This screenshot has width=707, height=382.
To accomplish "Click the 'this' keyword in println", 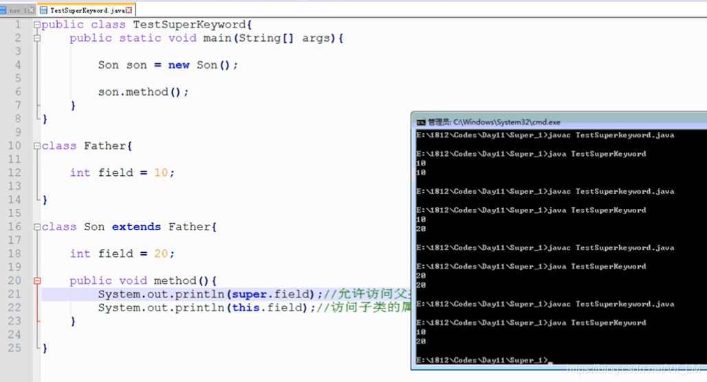I will tap(246, 308).
